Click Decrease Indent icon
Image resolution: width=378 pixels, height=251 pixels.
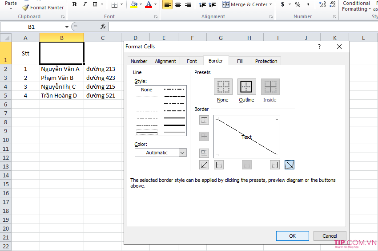click(x=202, y=4)
